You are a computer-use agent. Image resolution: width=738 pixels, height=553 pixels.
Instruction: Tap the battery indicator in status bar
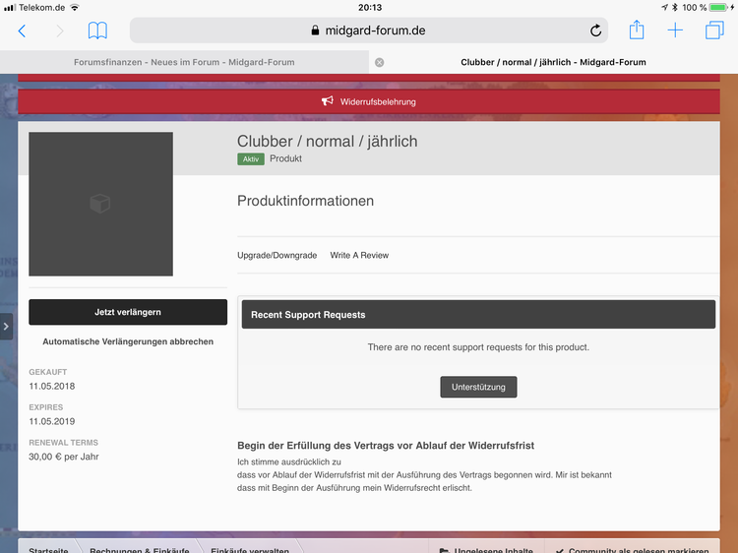pos(718,8)
